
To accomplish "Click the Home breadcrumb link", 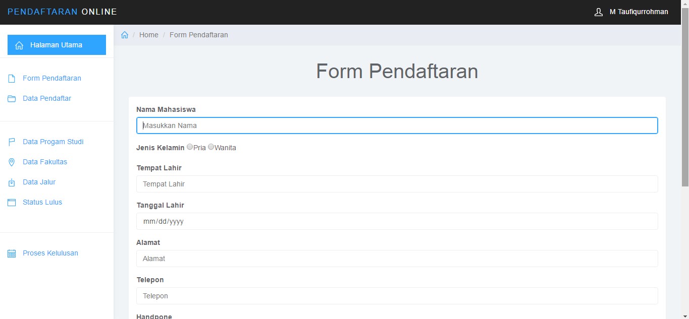I will (x=149, y=35).
